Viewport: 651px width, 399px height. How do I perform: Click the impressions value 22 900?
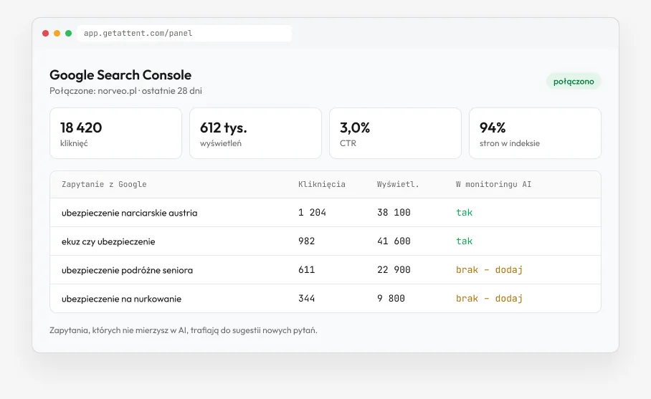point(394,269)
